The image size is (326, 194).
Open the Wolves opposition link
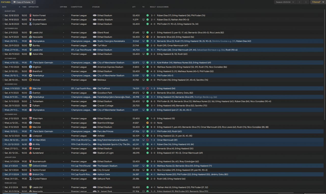(x=36, y=80)
